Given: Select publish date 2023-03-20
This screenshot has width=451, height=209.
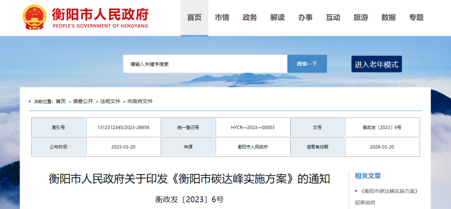Looking at the screenshot, I should click(x=123, y=147).
